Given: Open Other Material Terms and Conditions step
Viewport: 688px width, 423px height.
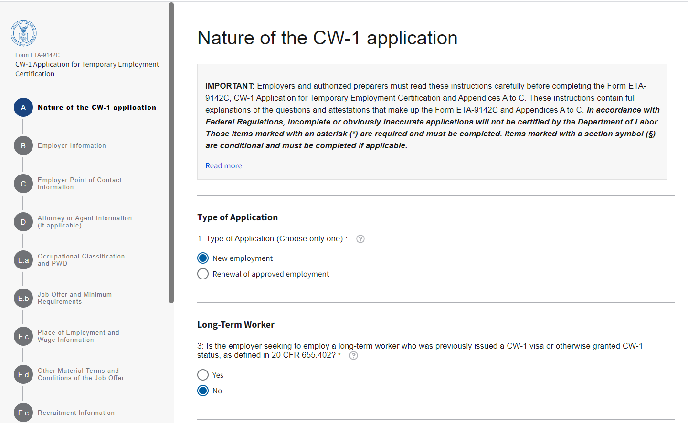Looking at the screenshot, I should 81,374.
